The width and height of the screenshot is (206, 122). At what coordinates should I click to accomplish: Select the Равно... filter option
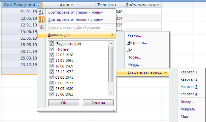point(134,35)
